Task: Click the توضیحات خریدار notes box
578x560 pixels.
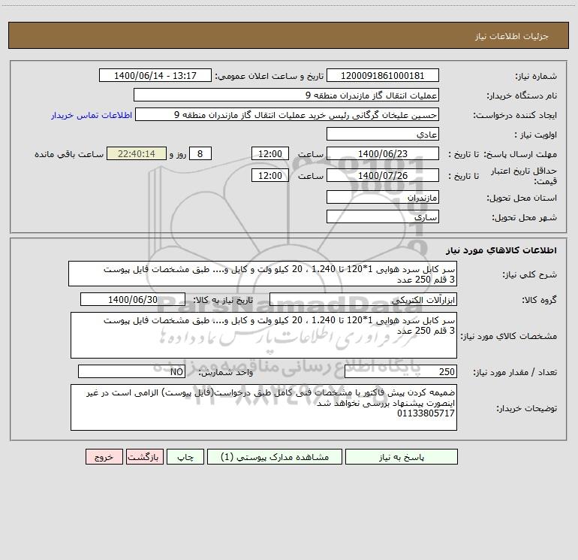Action: (x=263, y=407)
